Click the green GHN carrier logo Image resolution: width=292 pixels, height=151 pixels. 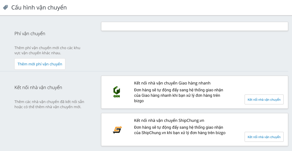click(x=116, y=92)
